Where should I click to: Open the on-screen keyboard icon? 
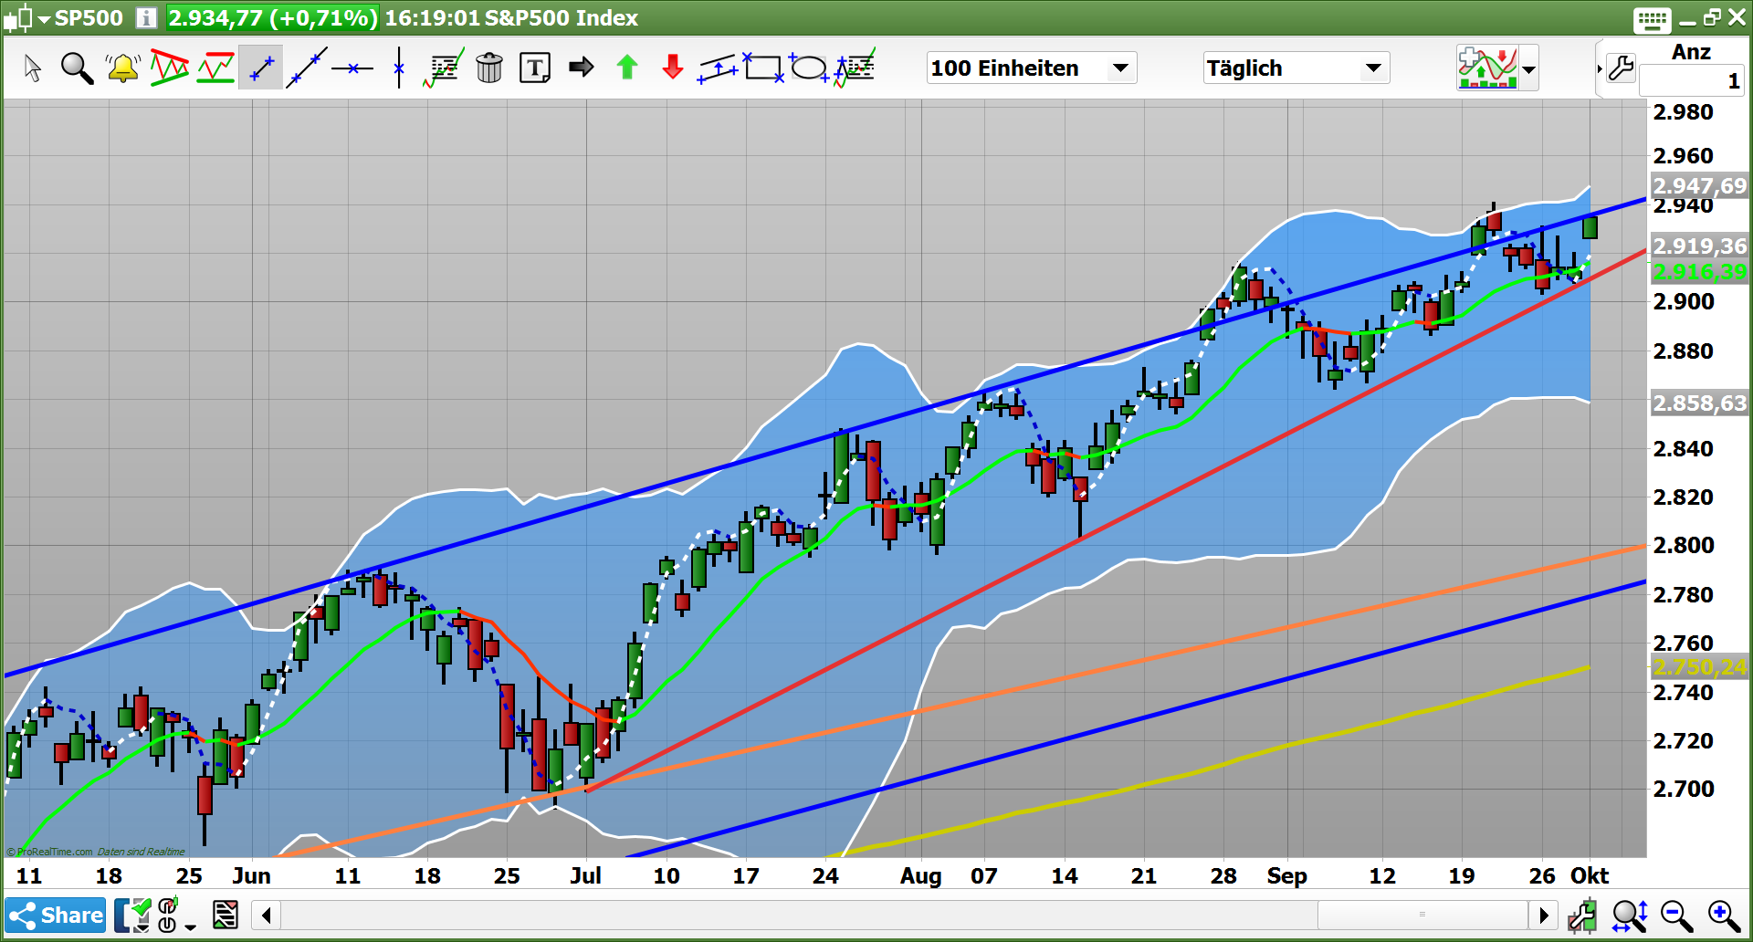1652,19
